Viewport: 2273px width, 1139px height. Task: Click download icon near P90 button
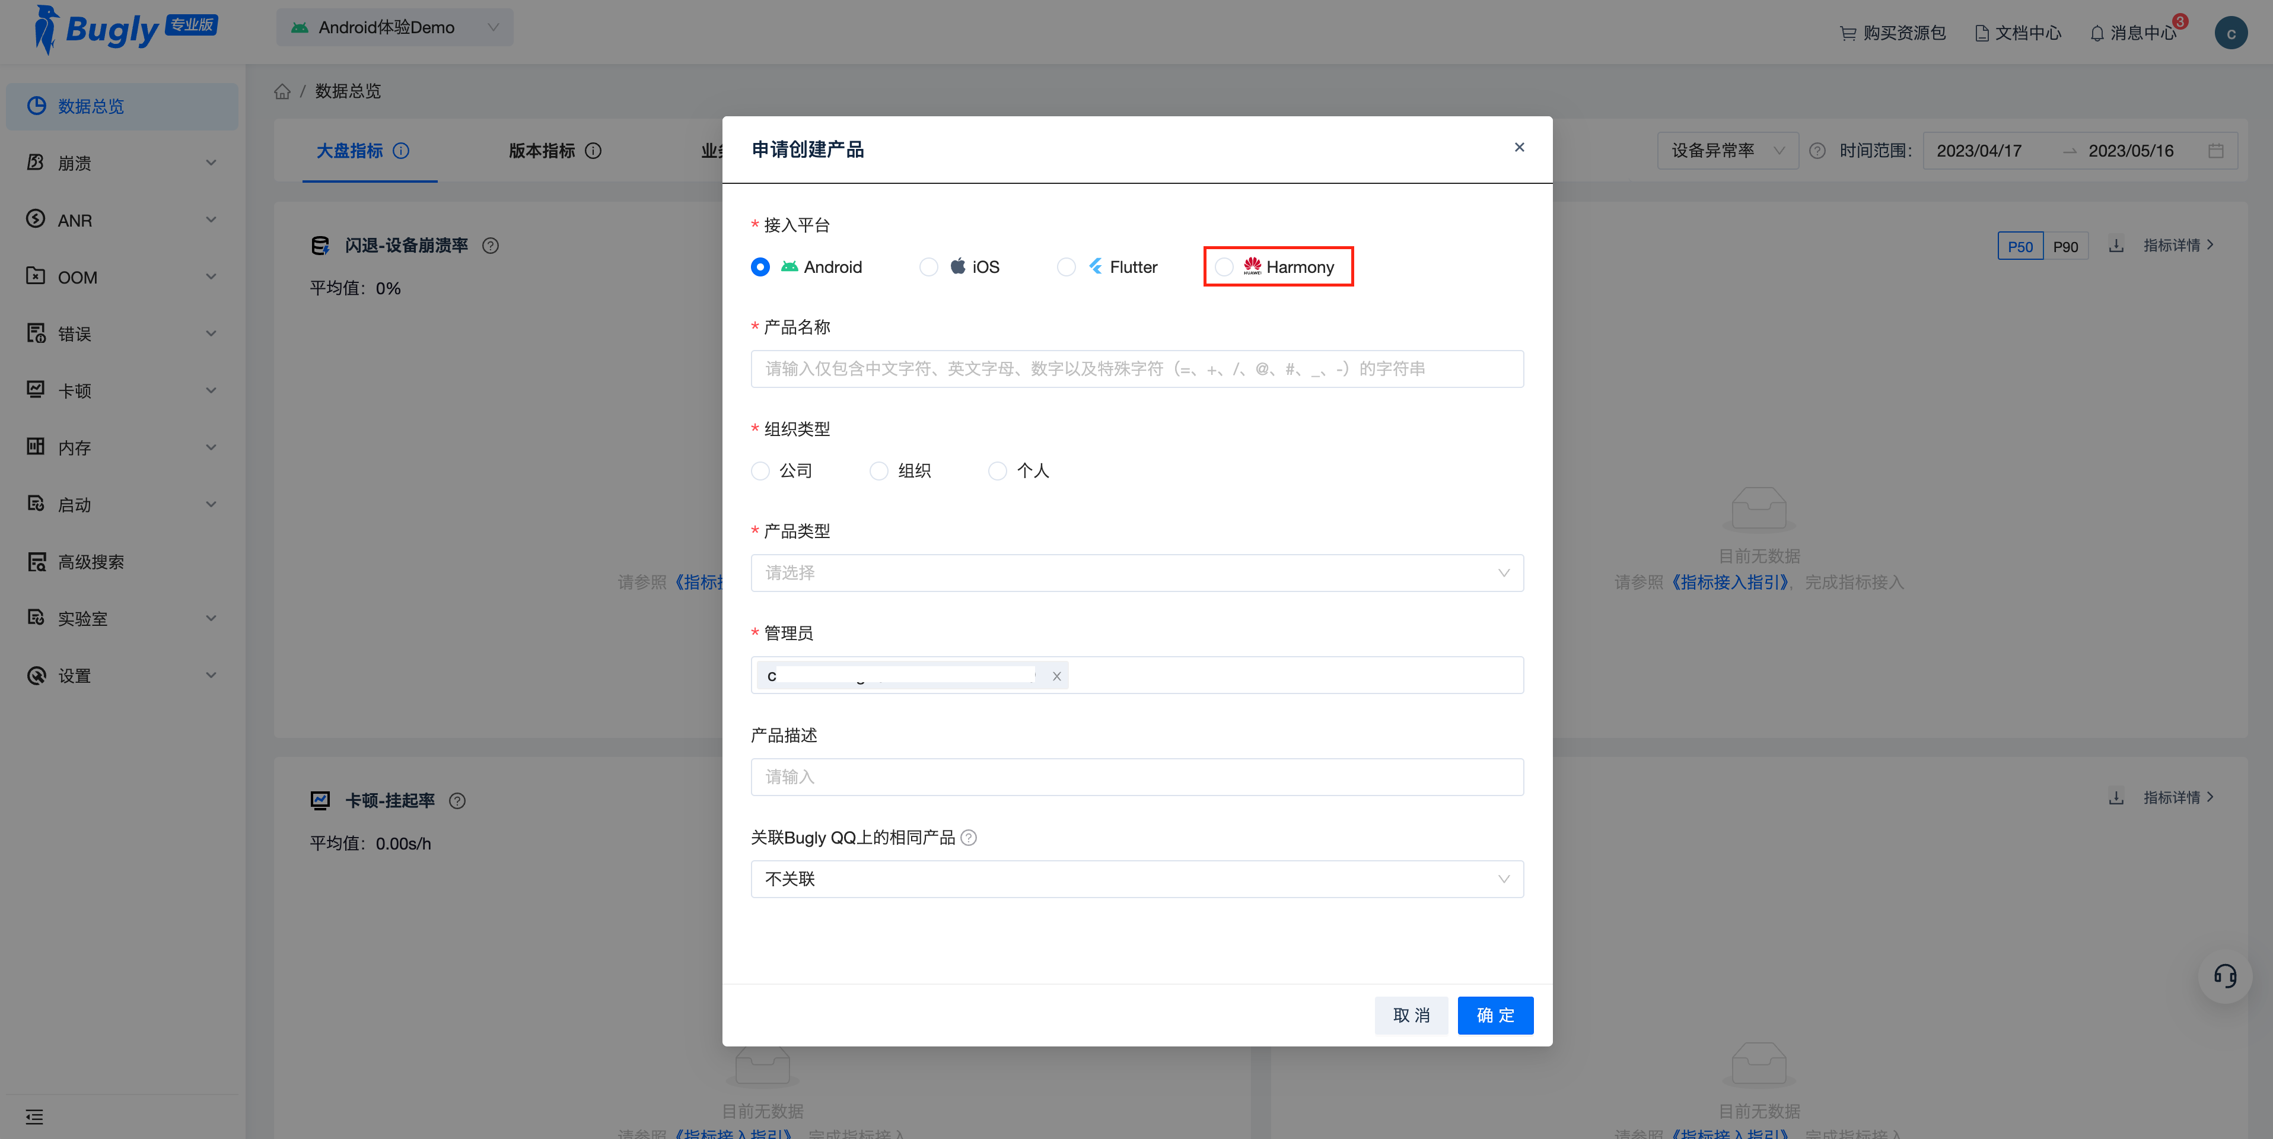tap(2116, 245)
